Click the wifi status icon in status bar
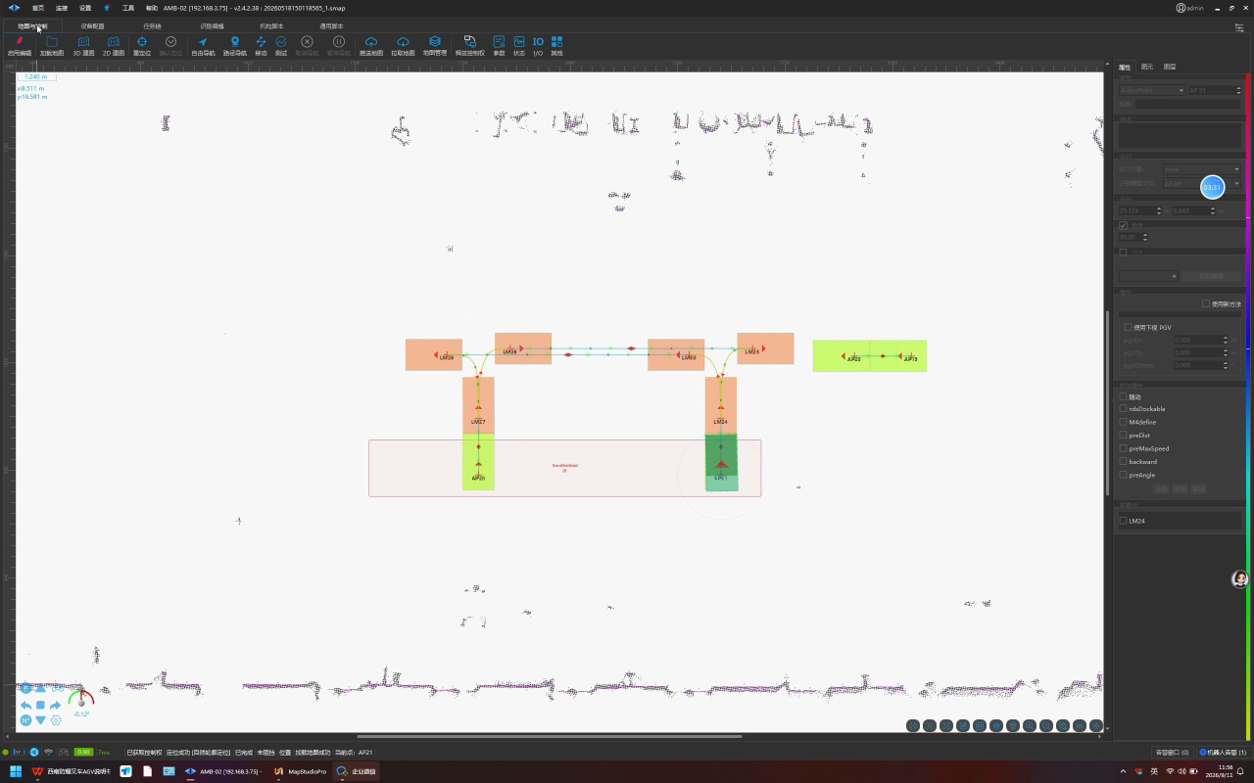 point(48,753)
